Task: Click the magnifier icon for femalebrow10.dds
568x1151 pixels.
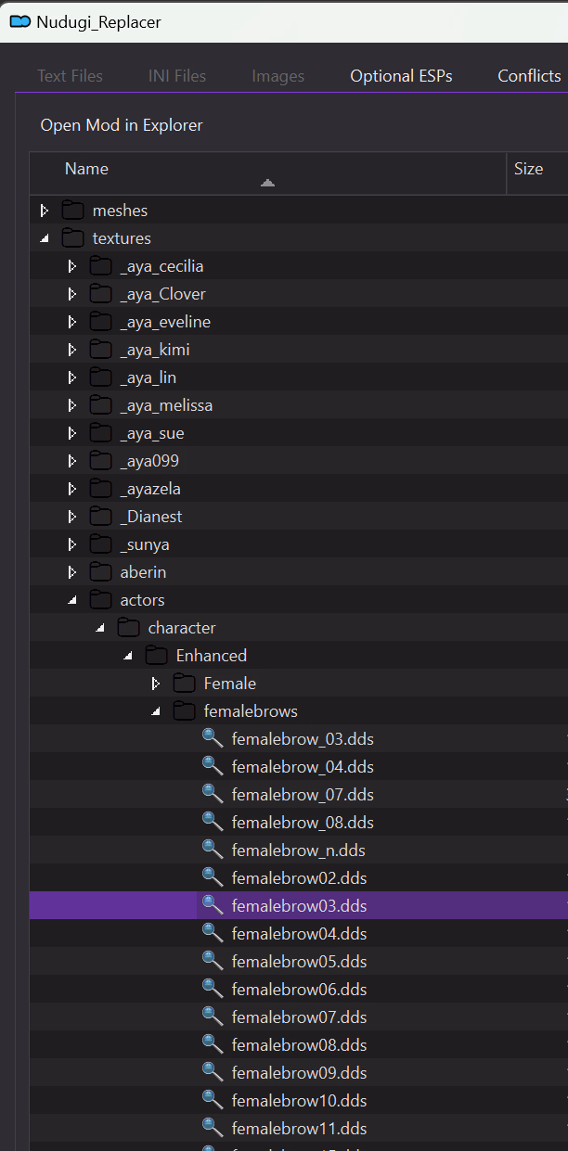Action: click(213, 1100)
